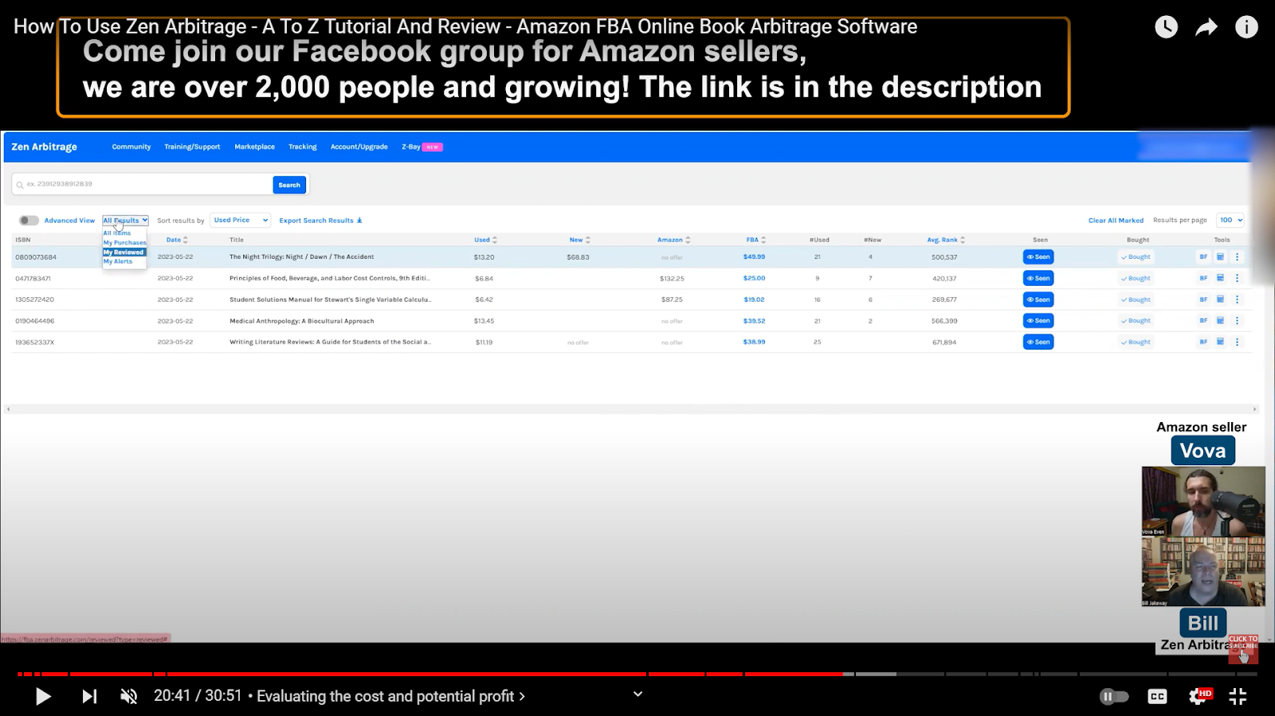Play the YouTube video
The image size is (1275, 716).
click(43, 696)
